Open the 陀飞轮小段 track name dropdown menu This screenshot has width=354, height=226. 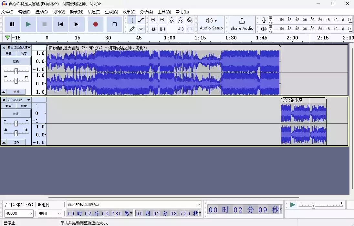point(29,100)
